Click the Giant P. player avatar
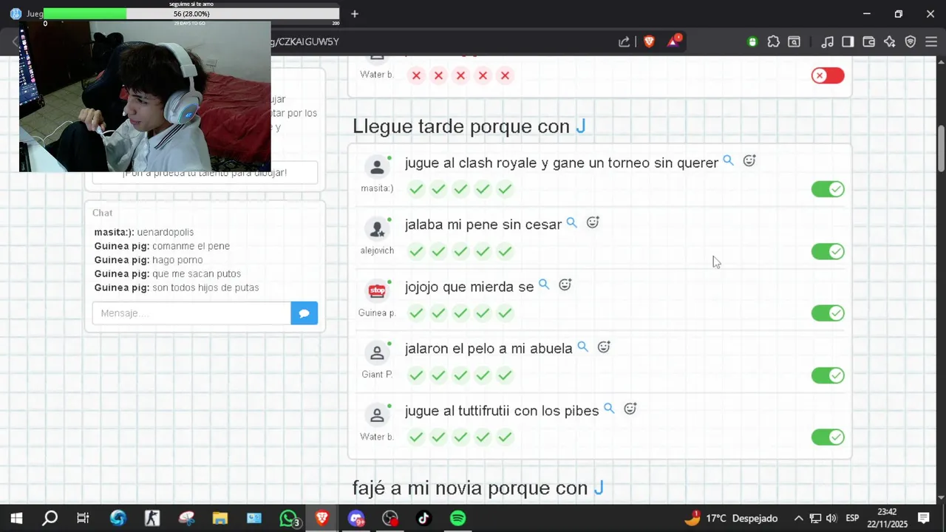 [377, 353]
